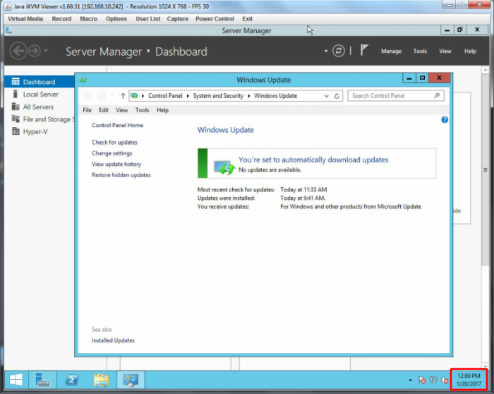Click the File and Storage sidebar icon

pos(16,119)
